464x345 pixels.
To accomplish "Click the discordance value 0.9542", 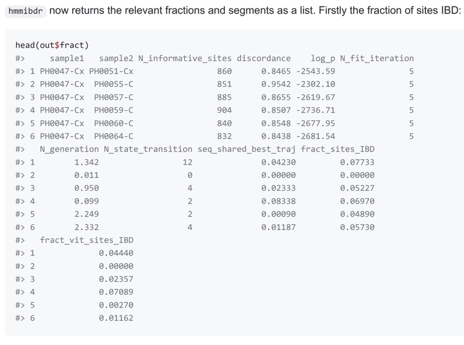I will point(276,84).
